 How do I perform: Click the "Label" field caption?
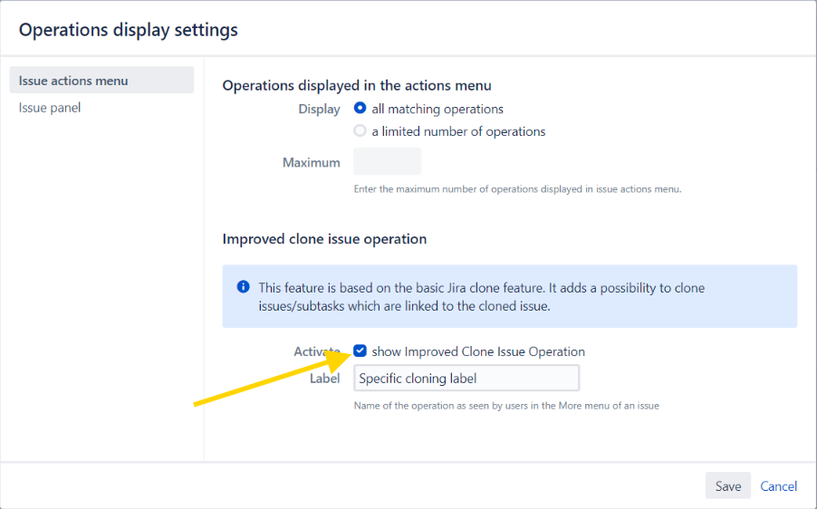[324, 379]
